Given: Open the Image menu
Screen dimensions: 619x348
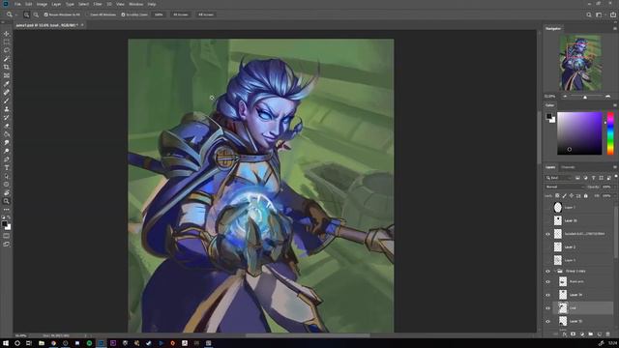Looking at the screenshot, I should (x=42, y=4).
